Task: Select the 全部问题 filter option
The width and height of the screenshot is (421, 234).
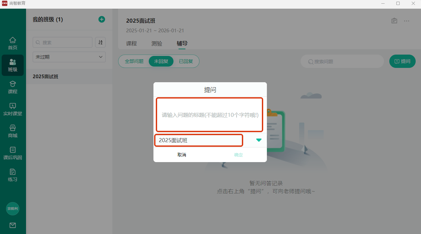Action: click(134, 61)
